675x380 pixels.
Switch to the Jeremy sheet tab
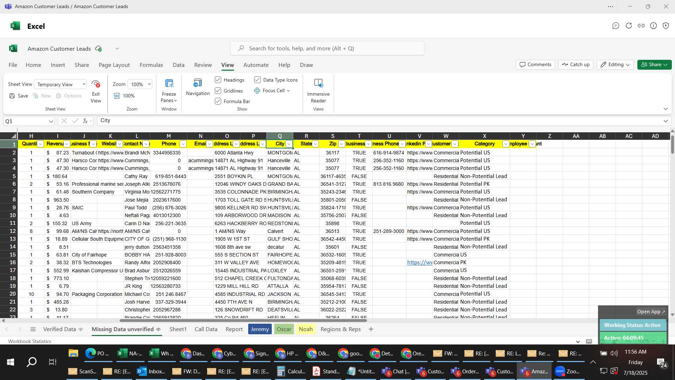point(260,329)
